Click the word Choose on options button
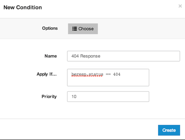Viewport: 185px width, 140px height. (86, 29)
